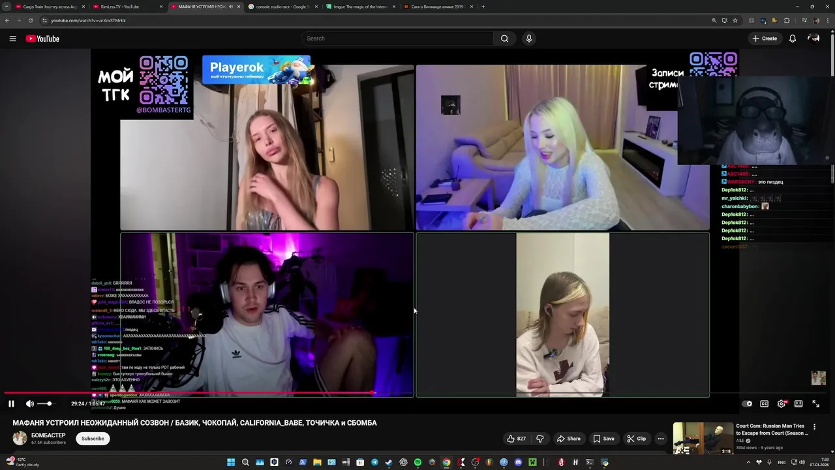Save the video to a playlist
Viewport: 835px width, 470px height.
[603, 439]
